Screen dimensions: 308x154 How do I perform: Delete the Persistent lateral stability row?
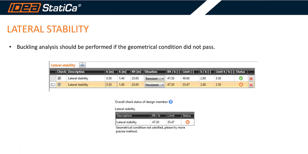[251, 85]
